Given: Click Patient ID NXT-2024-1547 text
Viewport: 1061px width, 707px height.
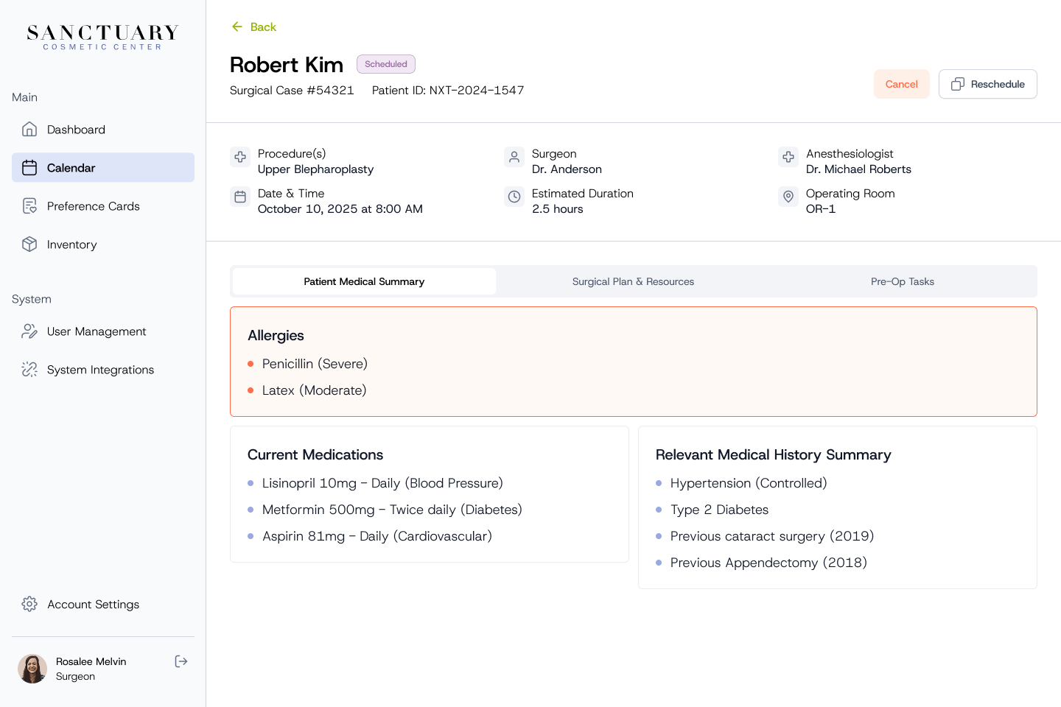Looking at the screenshot, I should click(x=448, y=91).
